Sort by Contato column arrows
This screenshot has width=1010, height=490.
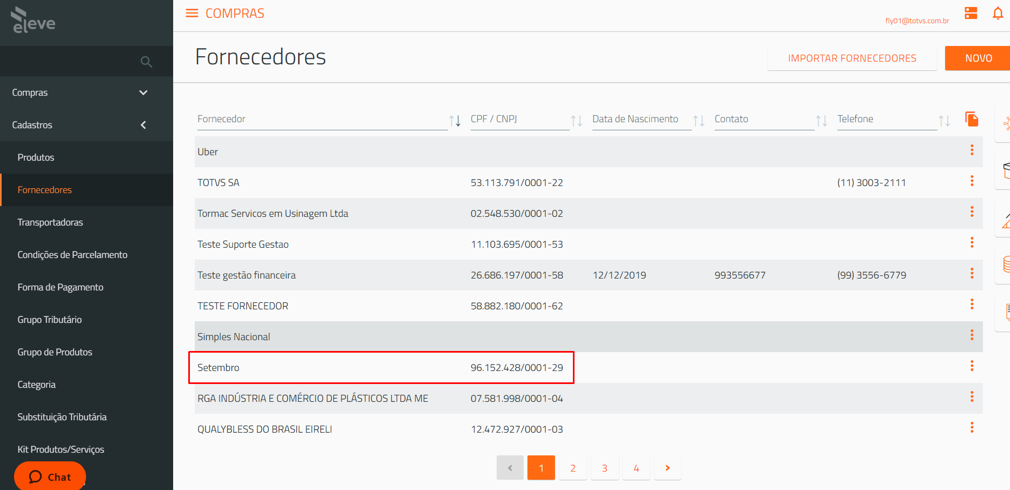822,121
